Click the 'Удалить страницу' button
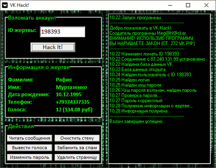 click(77, 157)
